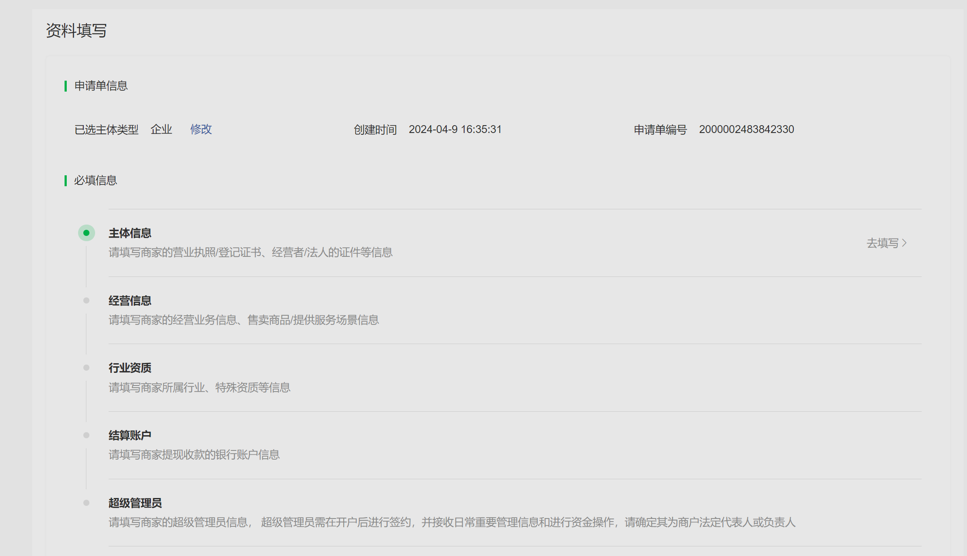The width and height of the screenshot is (967, 556).
Task: Select the 行业资质 step title
Action: click(130, 368)
